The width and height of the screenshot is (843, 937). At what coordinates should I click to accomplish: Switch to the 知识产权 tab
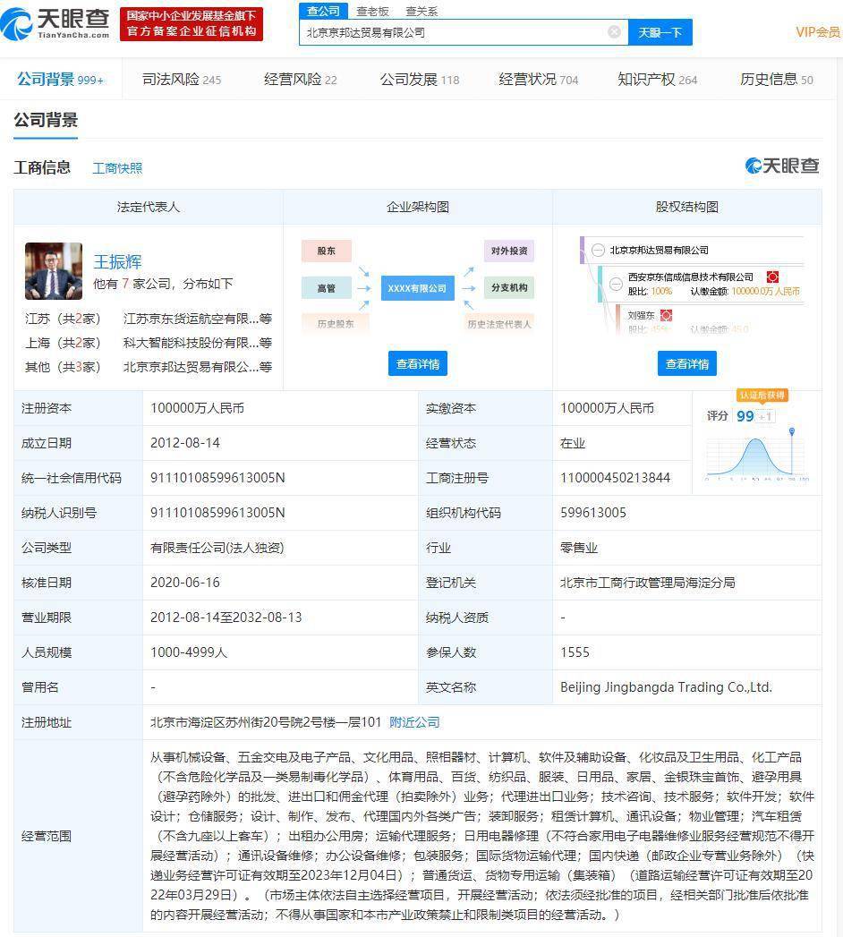[657, 80]
